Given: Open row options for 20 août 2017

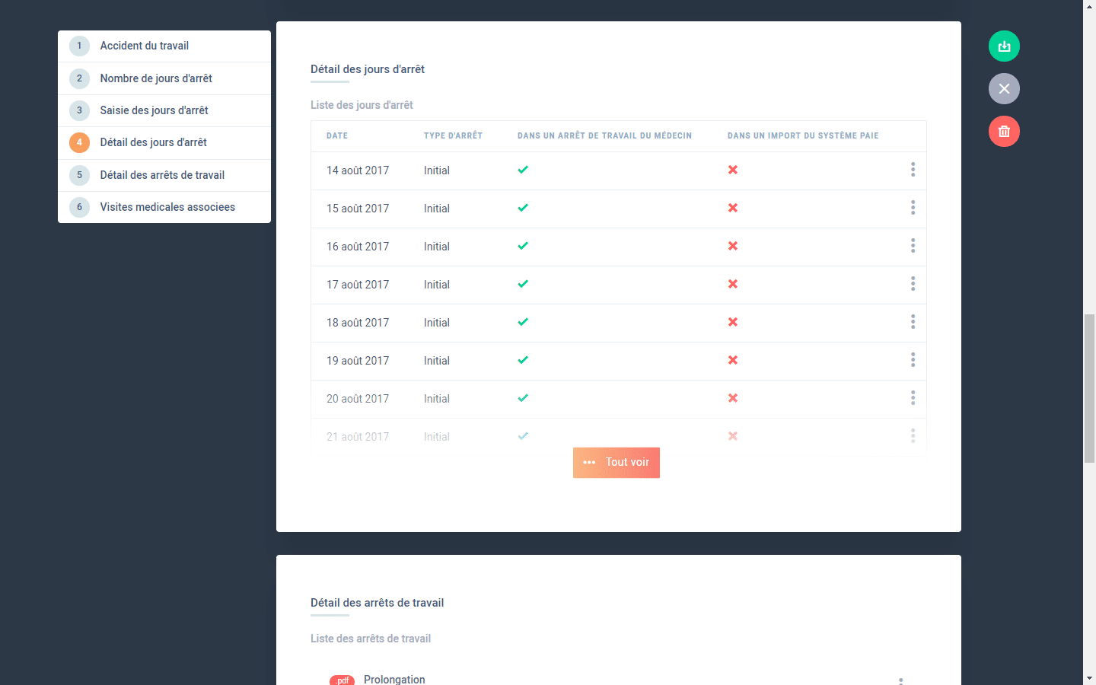Looking at the screenshot, I should (x=913, y=398).
